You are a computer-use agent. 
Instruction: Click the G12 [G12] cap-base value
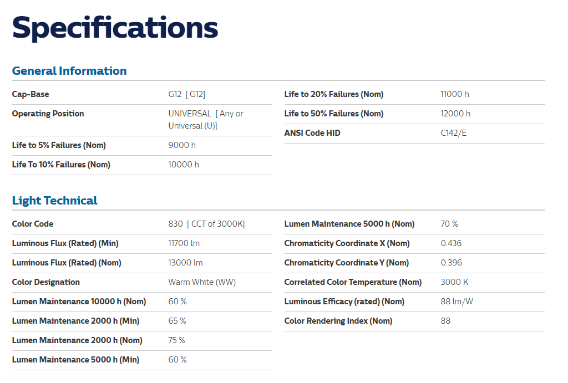coord(186,94)
